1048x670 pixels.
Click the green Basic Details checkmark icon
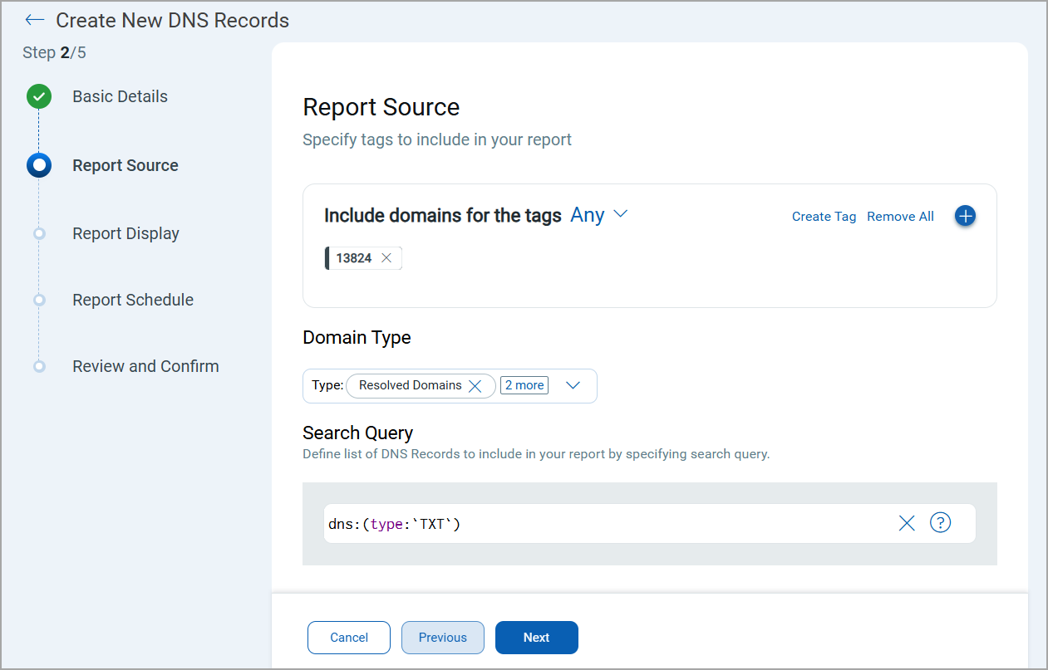click(x=39, y=97)
